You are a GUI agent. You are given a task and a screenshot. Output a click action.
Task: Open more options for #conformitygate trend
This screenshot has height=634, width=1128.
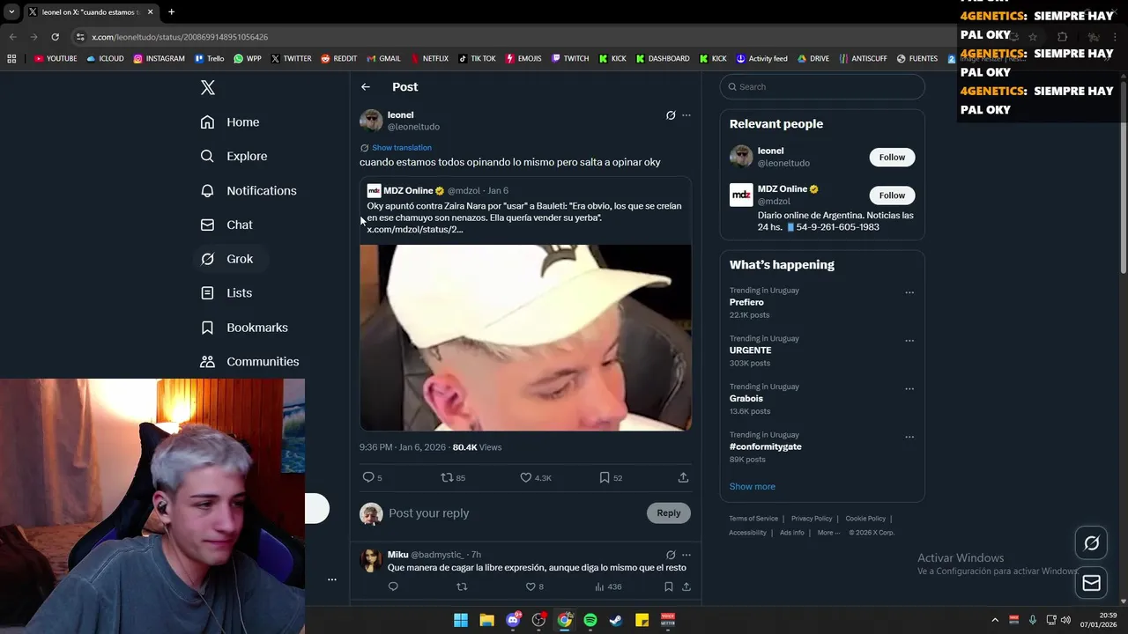(x=909, y=437)
